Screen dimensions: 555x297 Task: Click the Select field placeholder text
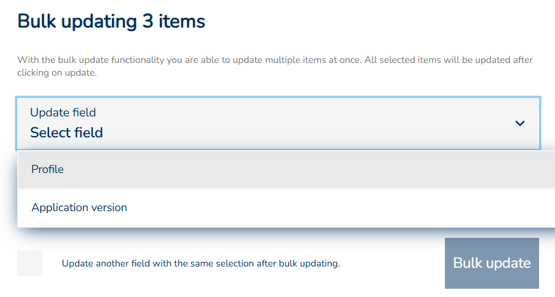click(66, 133)
